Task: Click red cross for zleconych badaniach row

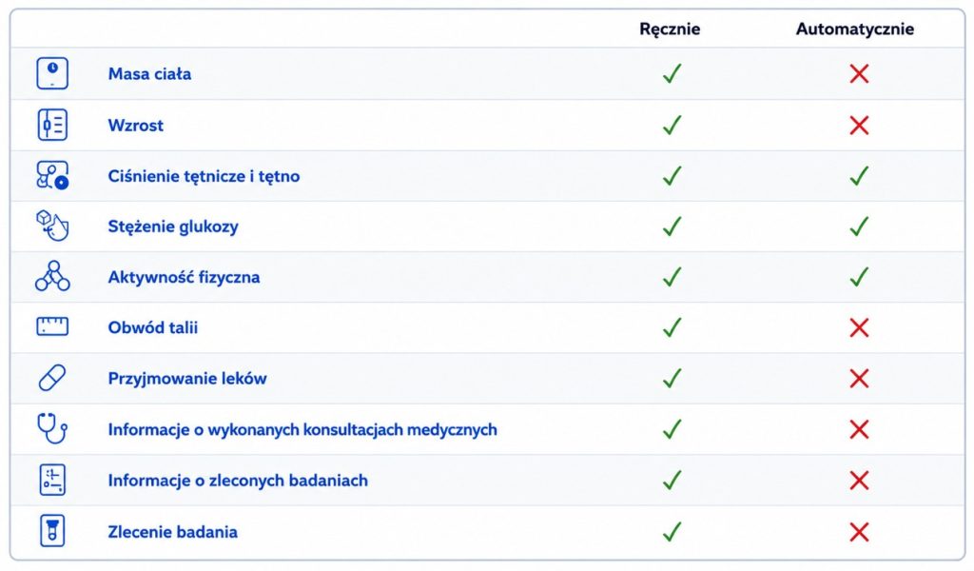Action: pos(859,481)
